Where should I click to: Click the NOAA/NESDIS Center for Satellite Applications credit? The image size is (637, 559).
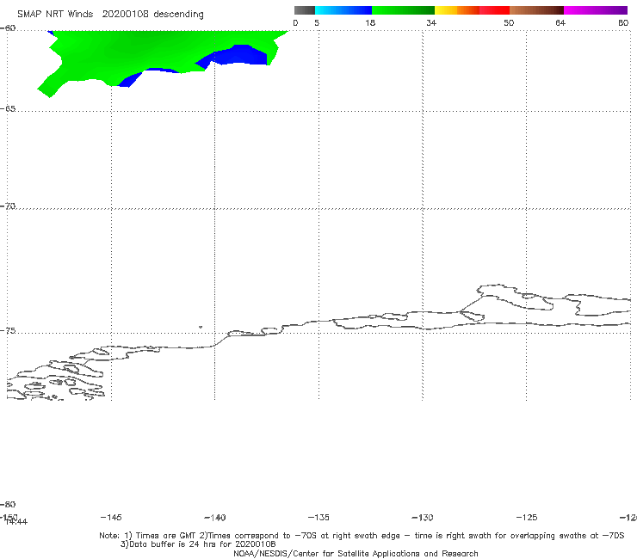(x=356, y=553)
